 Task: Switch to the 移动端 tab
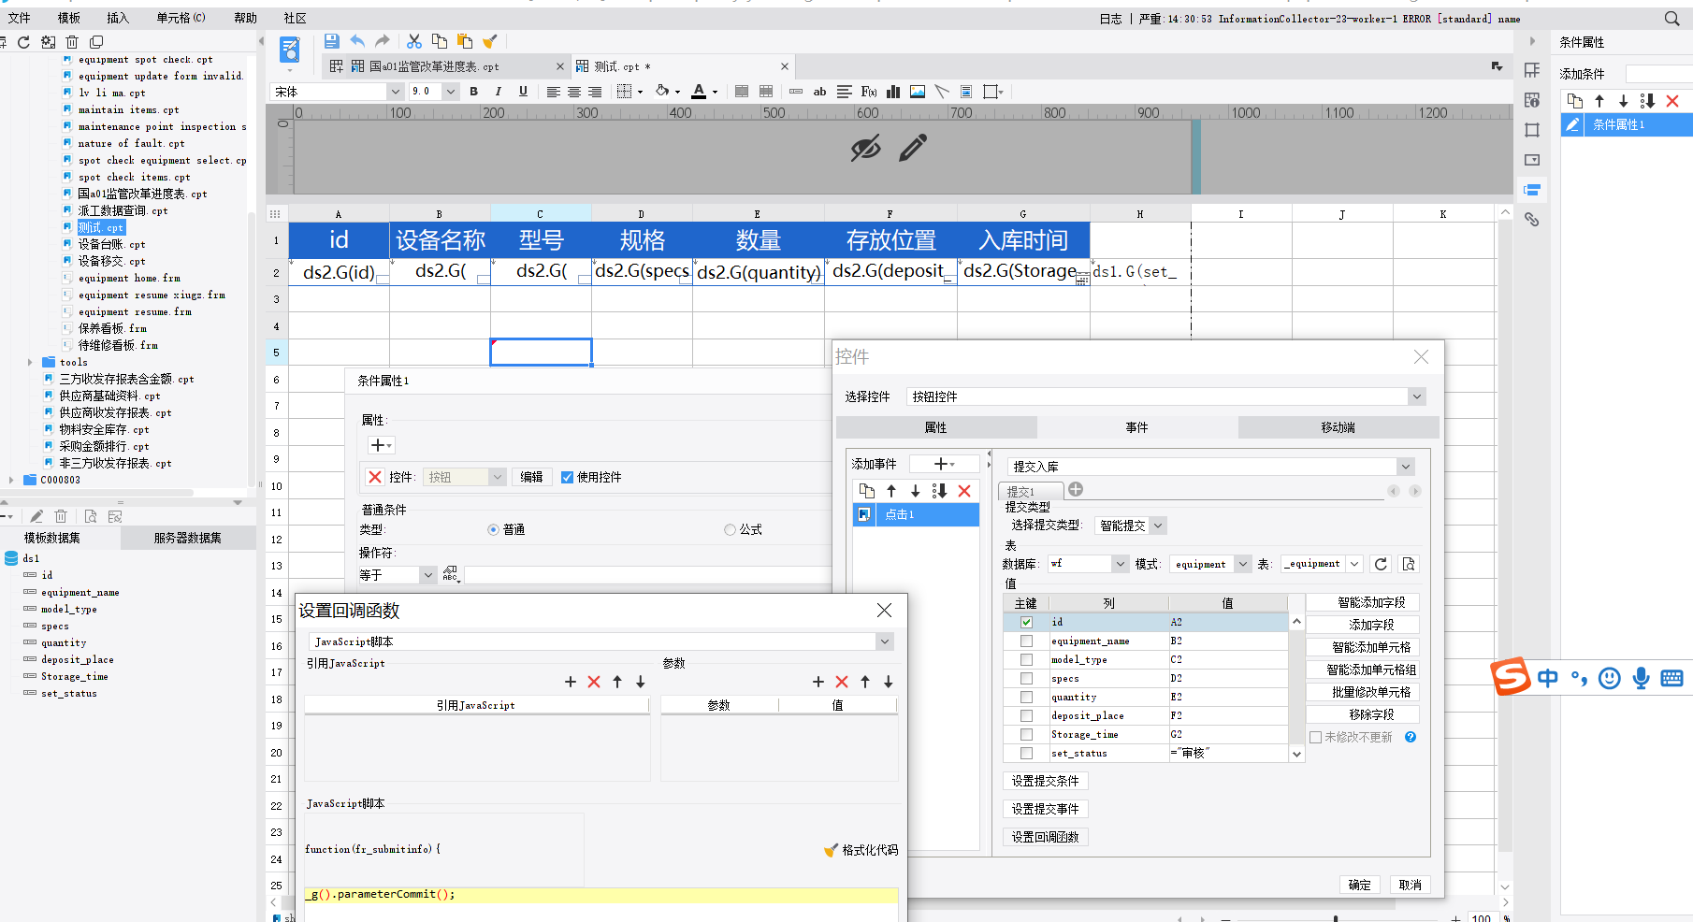[x=1338, y=427]
